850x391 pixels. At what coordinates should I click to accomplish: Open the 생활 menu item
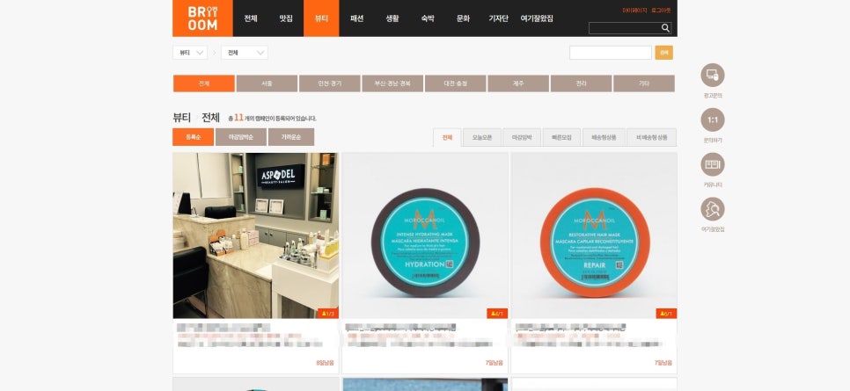(392, 18)
